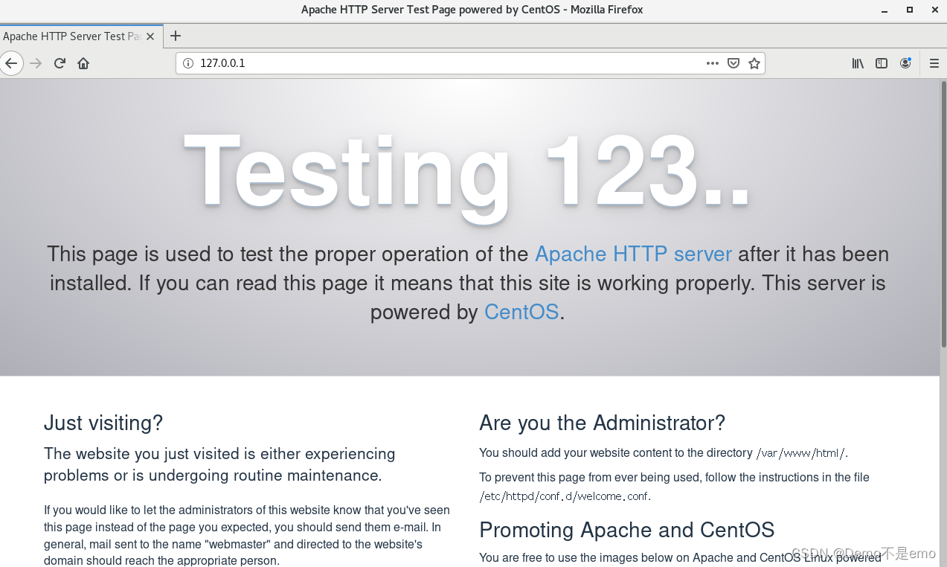Save page to Pocket
Screen dimensions: 947x567
click(733, 63)
